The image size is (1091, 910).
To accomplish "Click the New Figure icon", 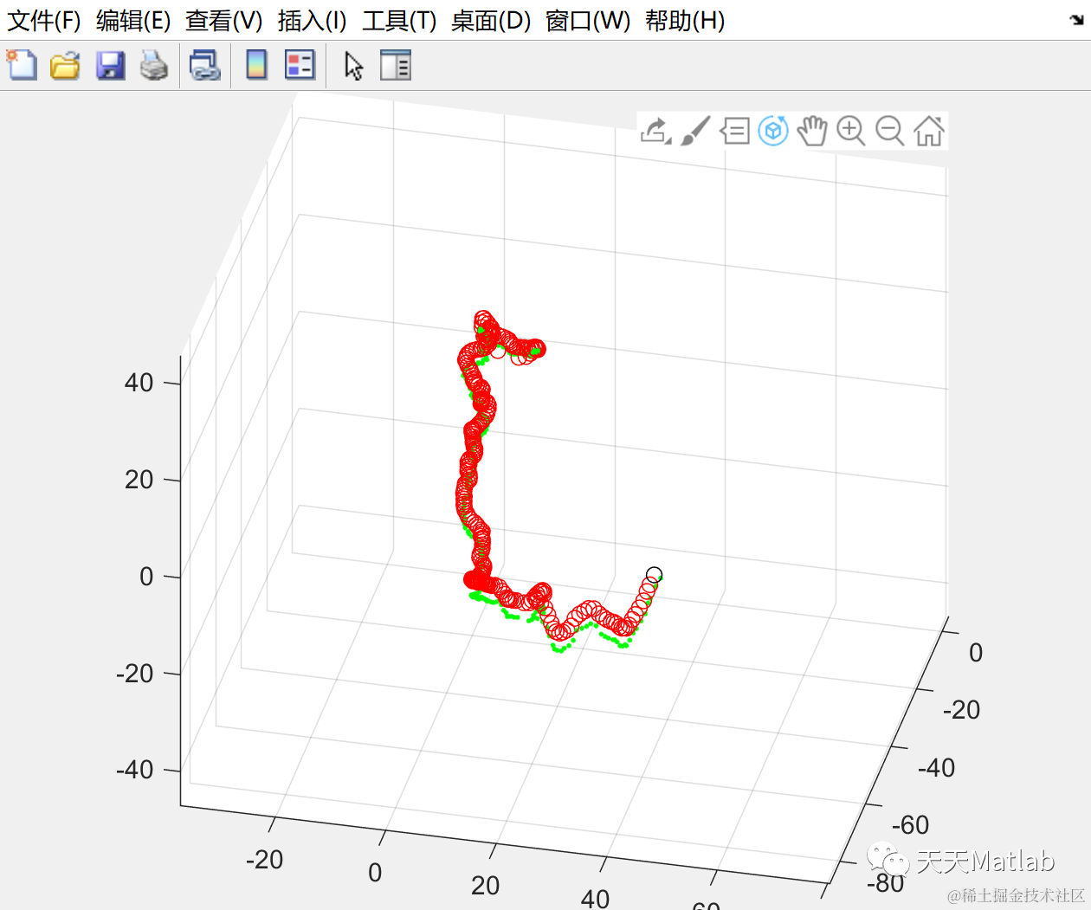I will pos(22,65).
